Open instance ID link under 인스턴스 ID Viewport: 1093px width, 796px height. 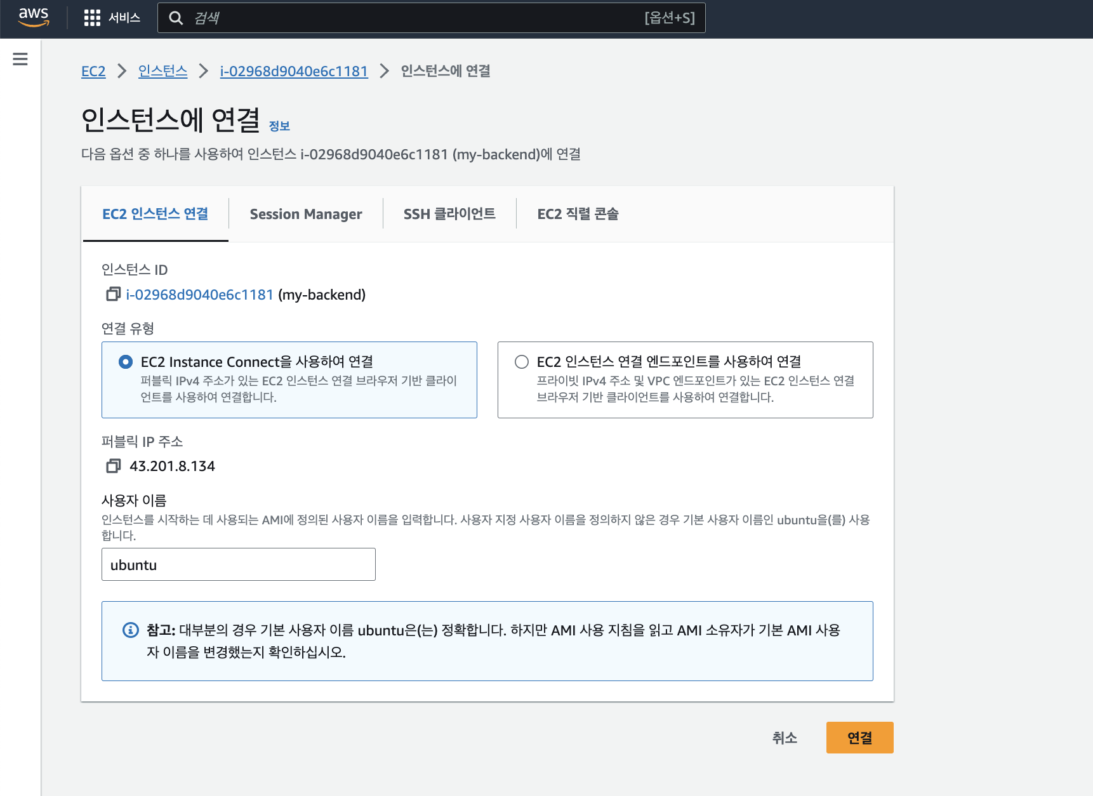(x=199, y=295)
